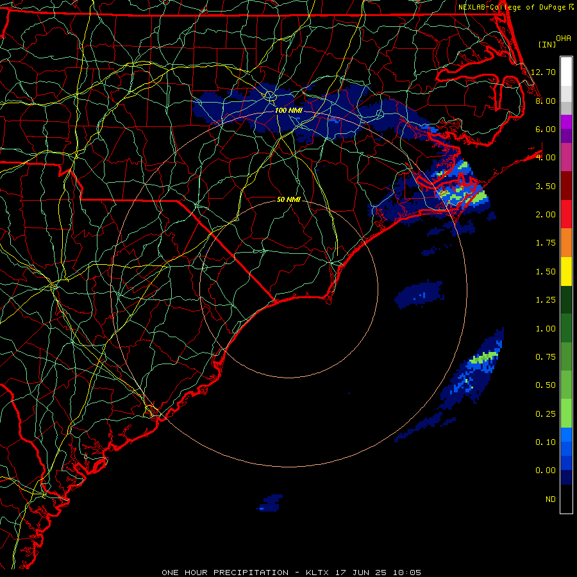Pick the lime green legend swatch
Screen dimensions: 577x577
coord(566,414)
